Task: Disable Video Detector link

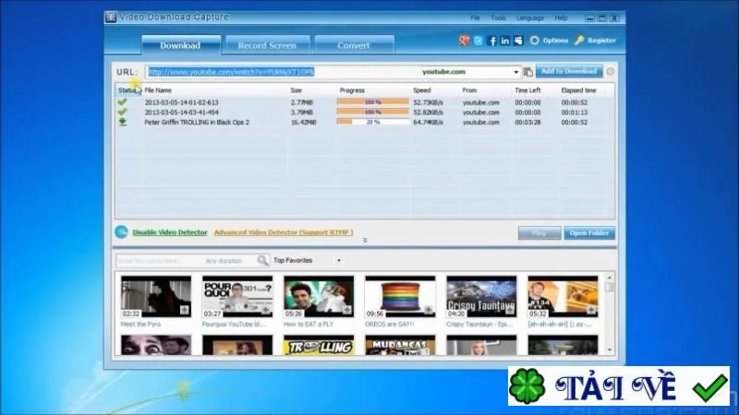Action: 170,232
